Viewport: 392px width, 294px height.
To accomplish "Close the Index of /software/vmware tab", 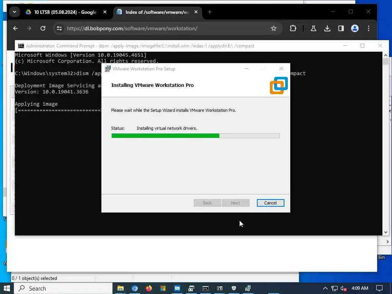I will pos(196,12).
